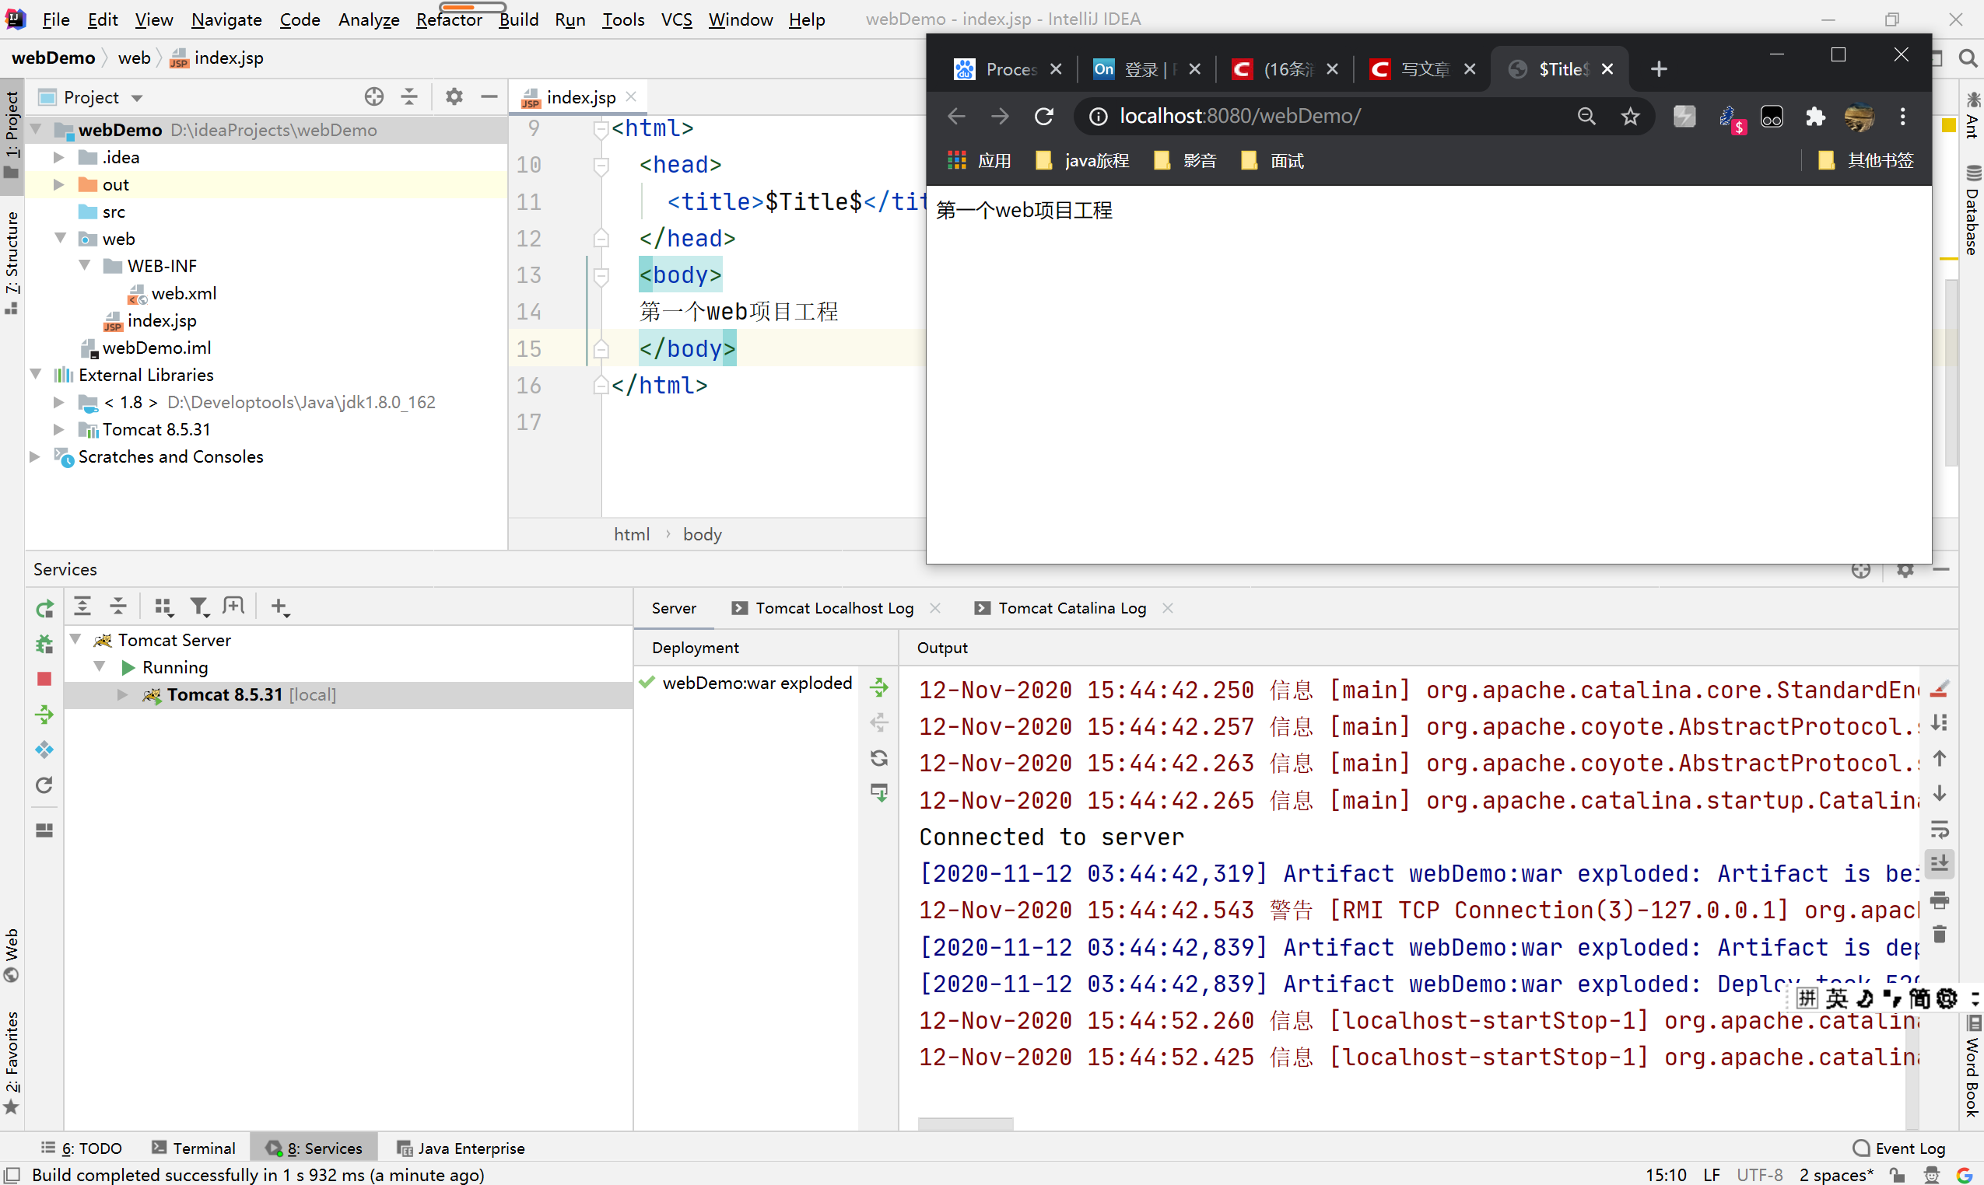Reload the localhost webDemo browser page
The height and width of the screenshot is (1185, 1984).
[x=1043, y=117]
